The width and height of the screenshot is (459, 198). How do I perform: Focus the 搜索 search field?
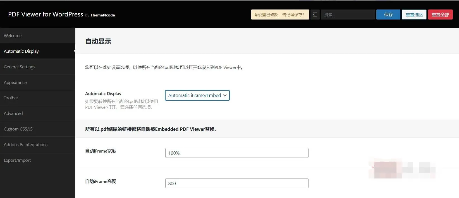348,15
